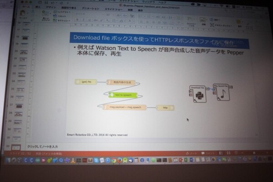Image resolution: width=273 pixels, height=182 pixels.
Task: Click the notes field クリックしてノートを入力
Action: click(42, 147)
